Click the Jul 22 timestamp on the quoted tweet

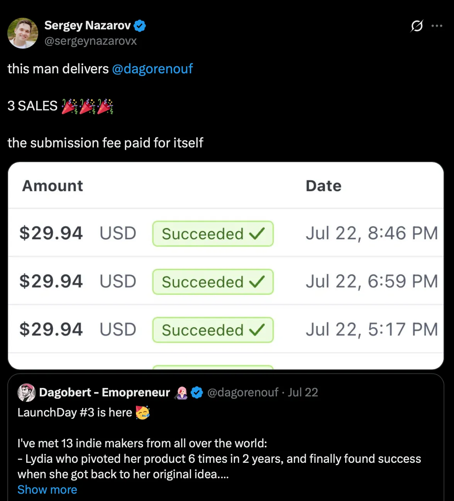[x=303, y=393]
